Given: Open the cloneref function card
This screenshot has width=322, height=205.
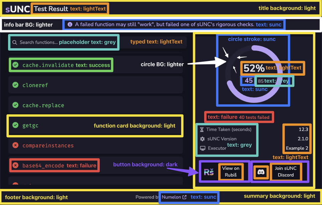Looking at the screenshot, I should 95,85.
